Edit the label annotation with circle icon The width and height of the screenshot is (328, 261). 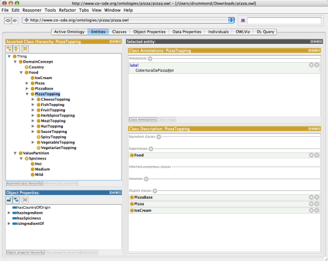click(317, 65)
